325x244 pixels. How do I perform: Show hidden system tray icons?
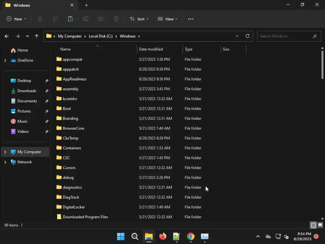(258, 236)
